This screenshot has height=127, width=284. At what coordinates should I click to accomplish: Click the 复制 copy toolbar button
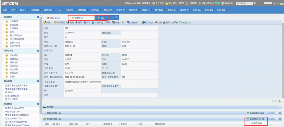point(87,23)
